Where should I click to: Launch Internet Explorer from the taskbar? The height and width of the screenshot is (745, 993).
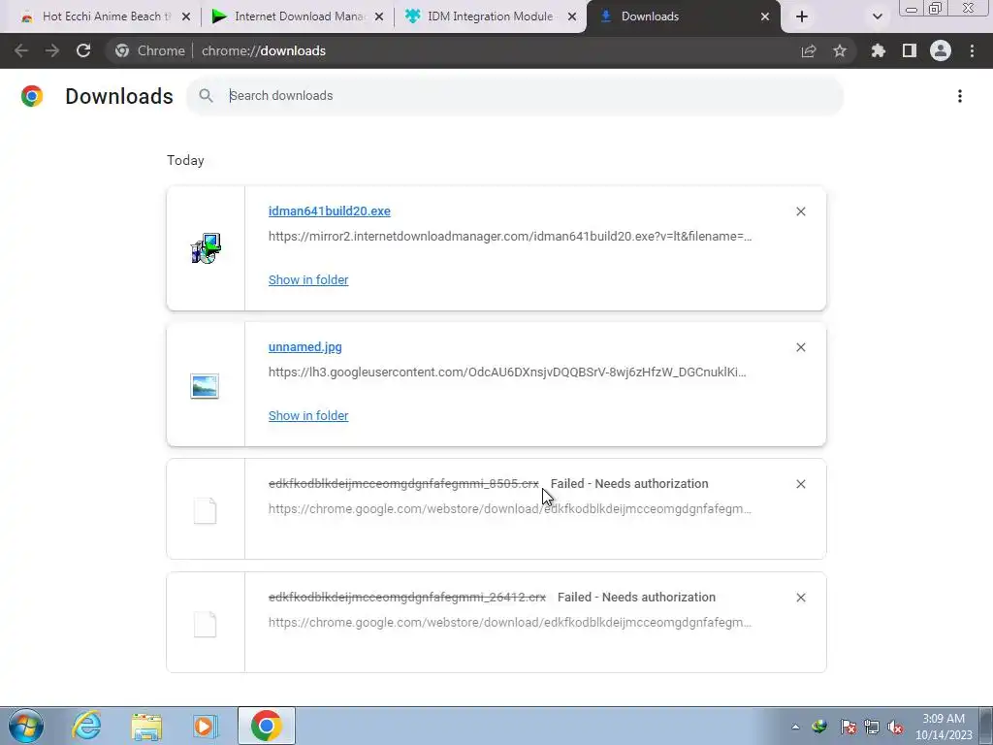click(x=86, y=726)
